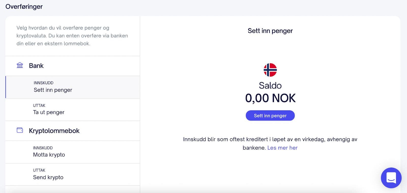This screenshot has width=407, height=193.
Task: Select the Bank section header
Action: pyautogui.click(x=36, y=66)
